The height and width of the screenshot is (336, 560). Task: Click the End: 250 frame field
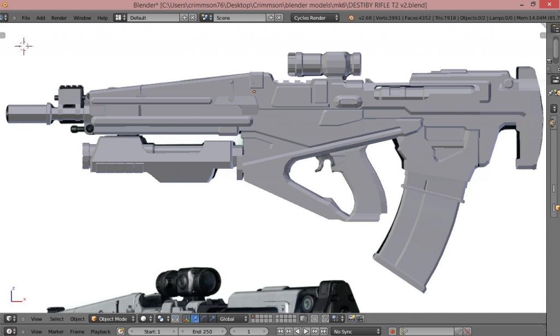202,332
